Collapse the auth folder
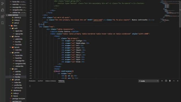181x102 pixels. (10, 28)
